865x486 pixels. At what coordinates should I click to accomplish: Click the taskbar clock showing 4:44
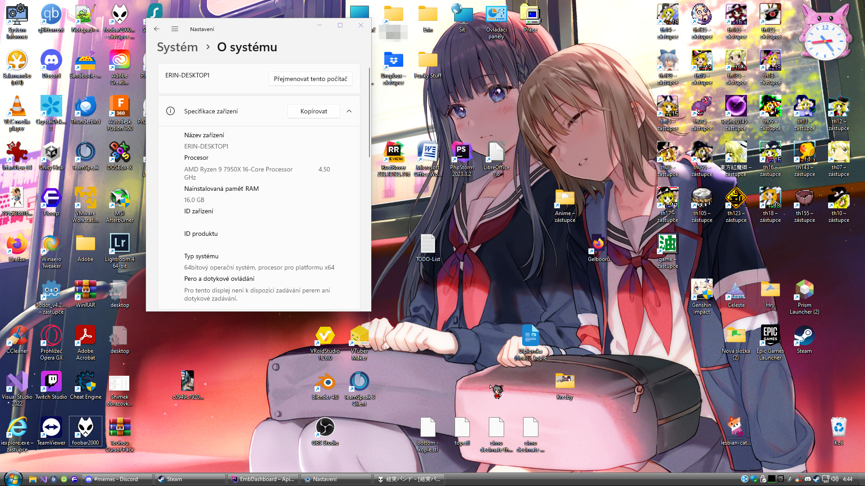pos(847,479)
